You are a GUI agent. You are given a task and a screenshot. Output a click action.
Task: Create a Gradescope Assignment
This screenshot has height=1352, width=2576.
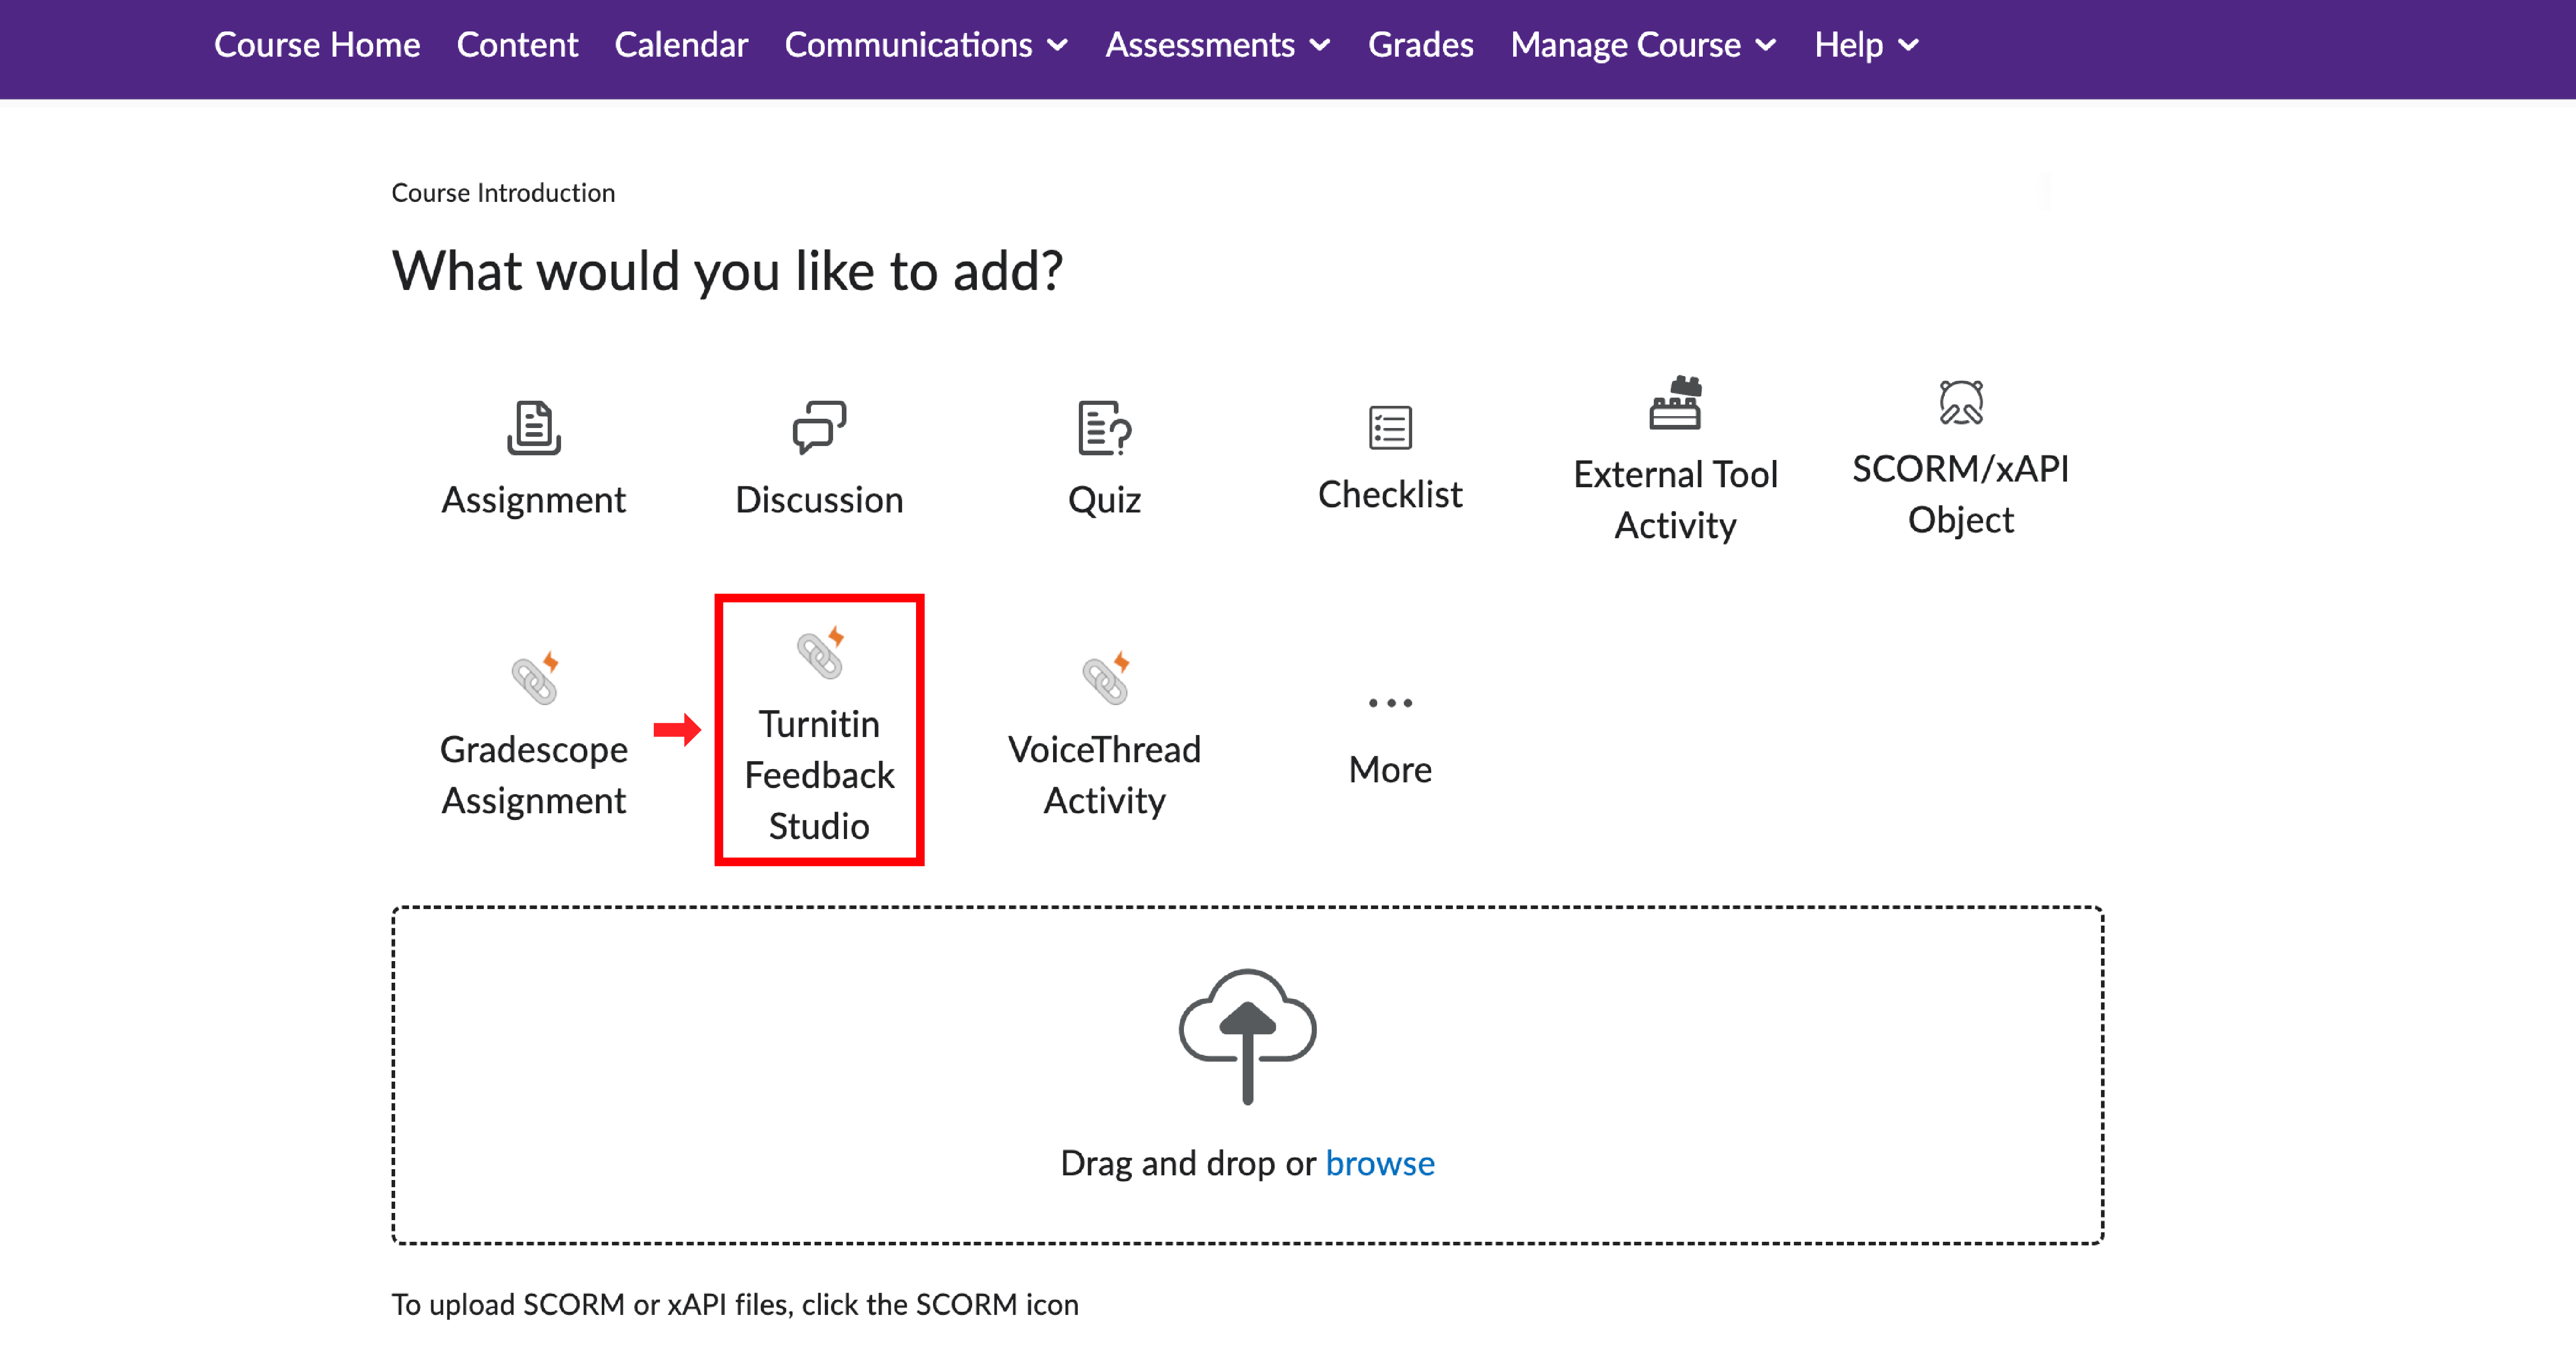pyautogui.click(x=533, y=730)
